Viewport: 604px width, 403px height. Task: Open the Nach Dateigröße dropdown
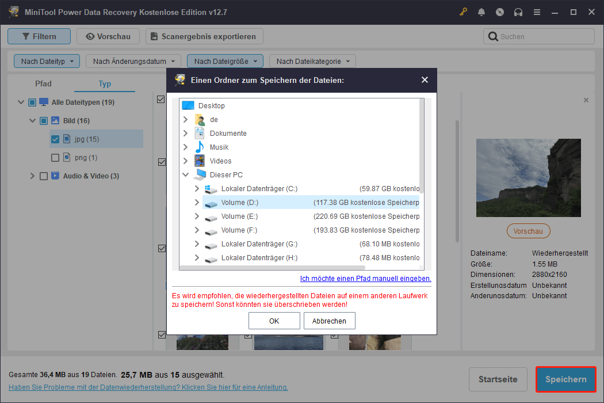tap(225, 61)
